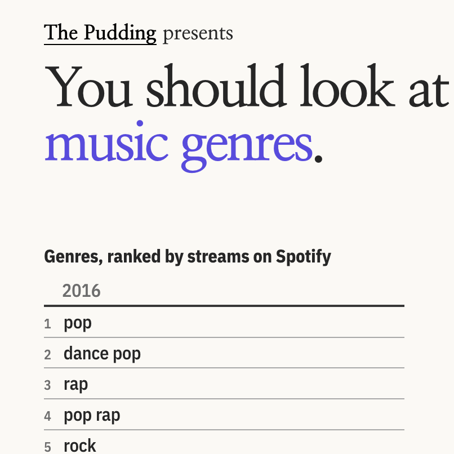Click rank number 5 beside rock
This screenshot has width=454, height=454.
(x=47, y=447)
